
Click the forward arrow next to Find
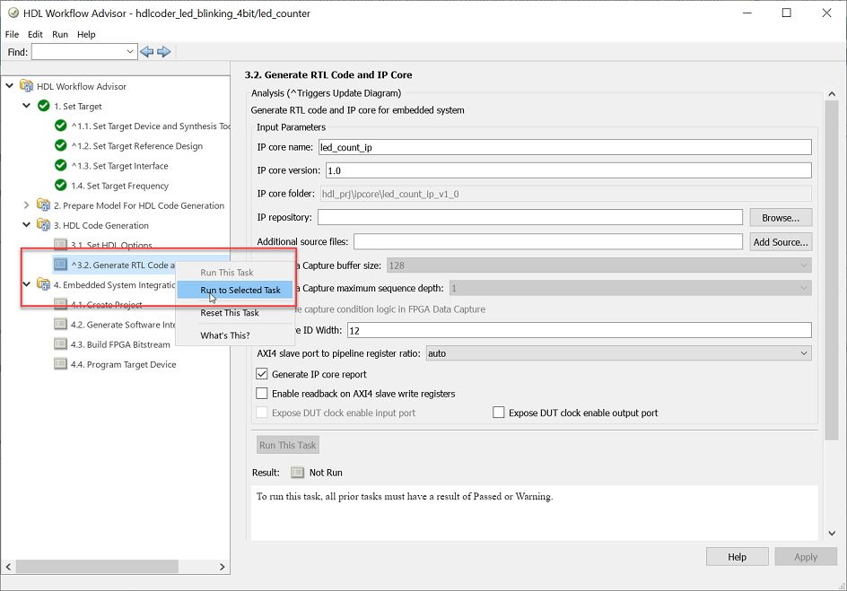coord(163,52)
